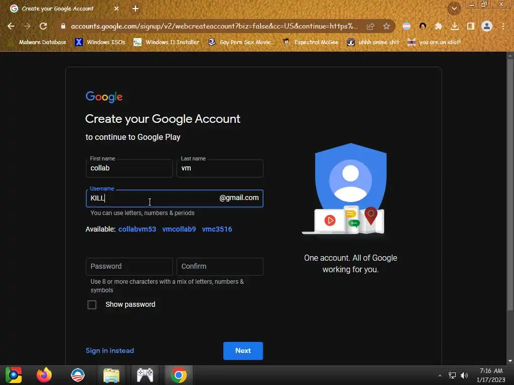The image size is (514, 385).
Task: Open the Chrome three-dot menu
Action: click(503, 26)
